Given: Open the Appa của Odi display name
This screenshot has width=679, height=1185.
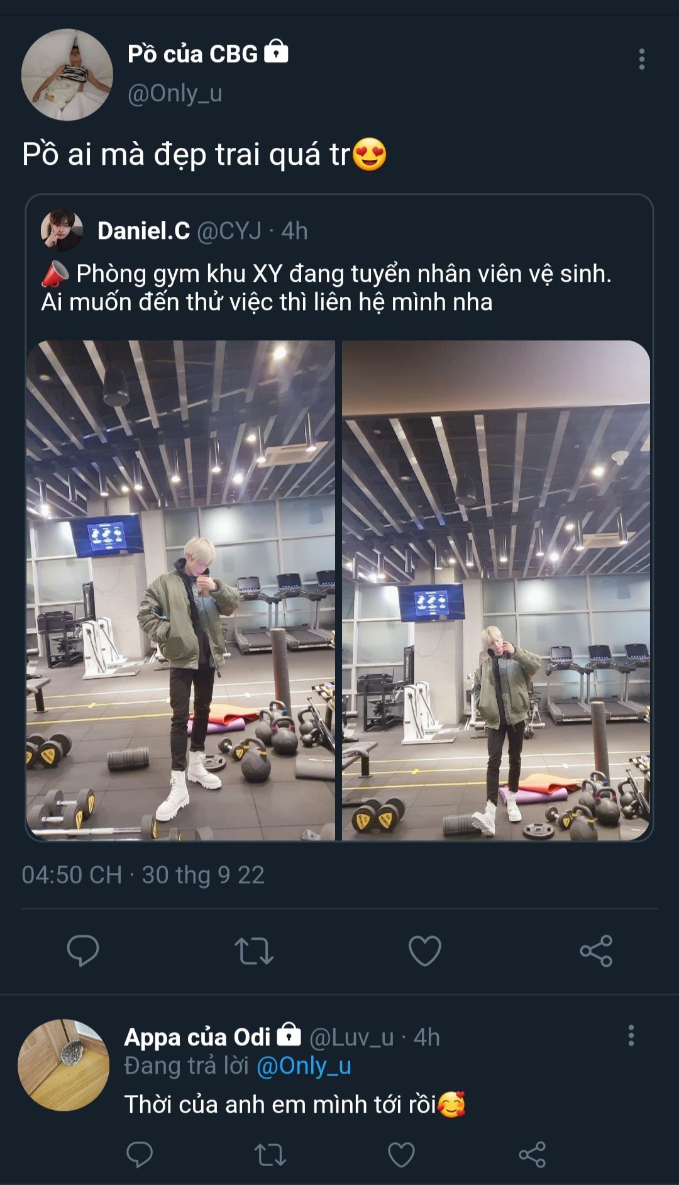Looking at the screenshot, I should coord(197,1037).
